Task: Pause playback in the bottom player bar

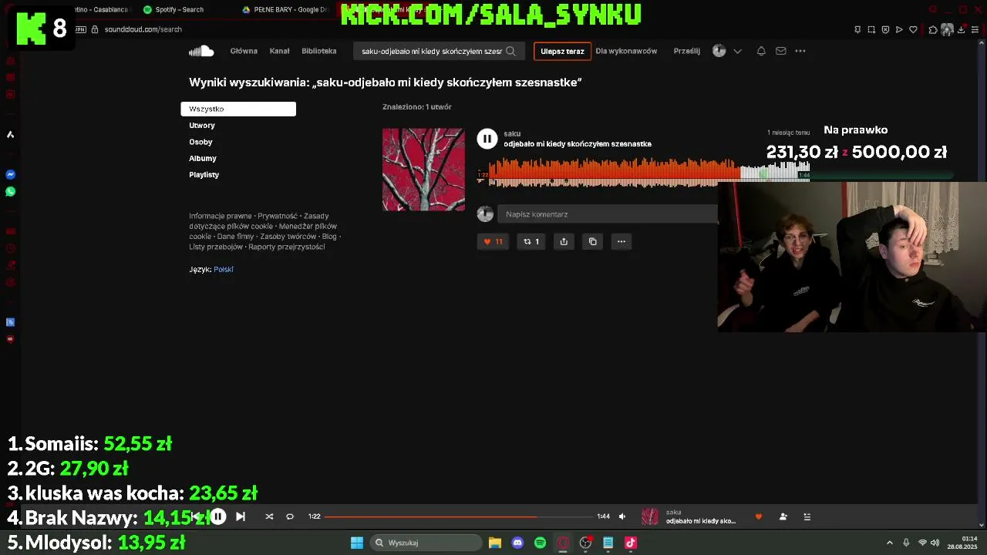Action: click(218, 516)
